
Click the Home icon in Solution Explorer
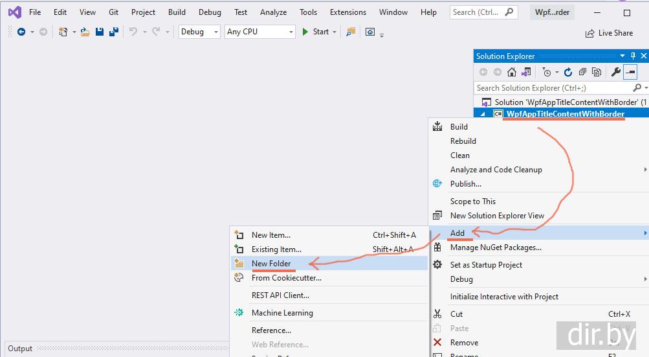tap(512, 73)
